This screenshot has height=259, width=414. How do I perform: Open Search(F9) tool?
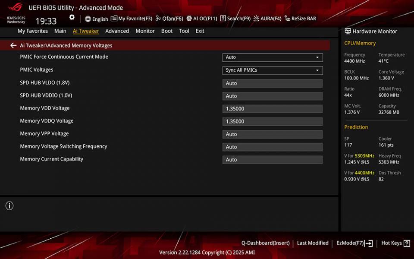[x=235, y=19]
